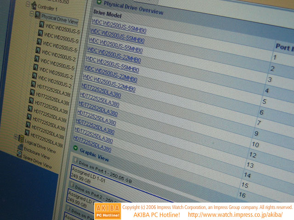Click the Physical Drive View tree icon
Viewport: 294px width, 220px height.
pyautogui.click(x=37, y=15)
